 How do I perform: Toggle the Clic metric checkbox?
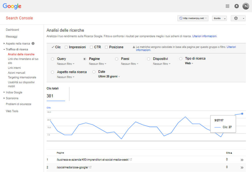(53, 47)
